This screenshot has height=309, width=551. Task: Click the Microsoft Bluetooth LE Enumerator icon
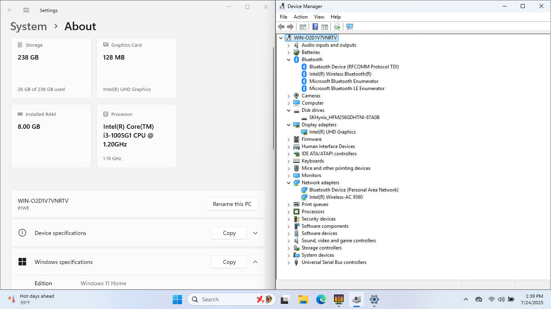click(304, 89)
